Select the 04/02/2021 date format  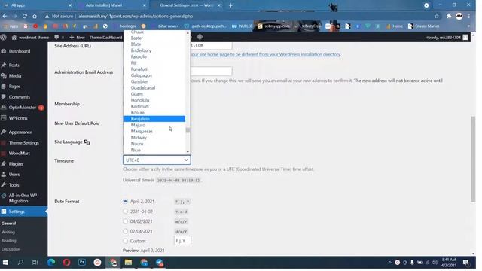(125, 221)
